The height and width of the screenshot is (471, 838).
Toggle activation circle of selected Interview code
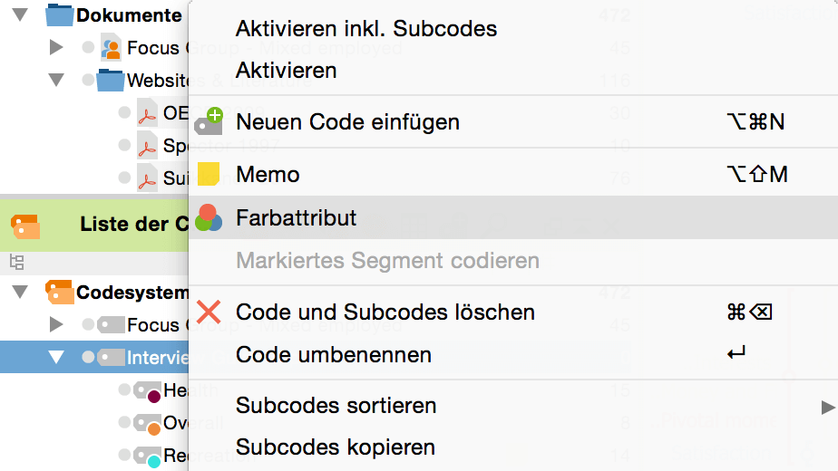coord(88,357)
